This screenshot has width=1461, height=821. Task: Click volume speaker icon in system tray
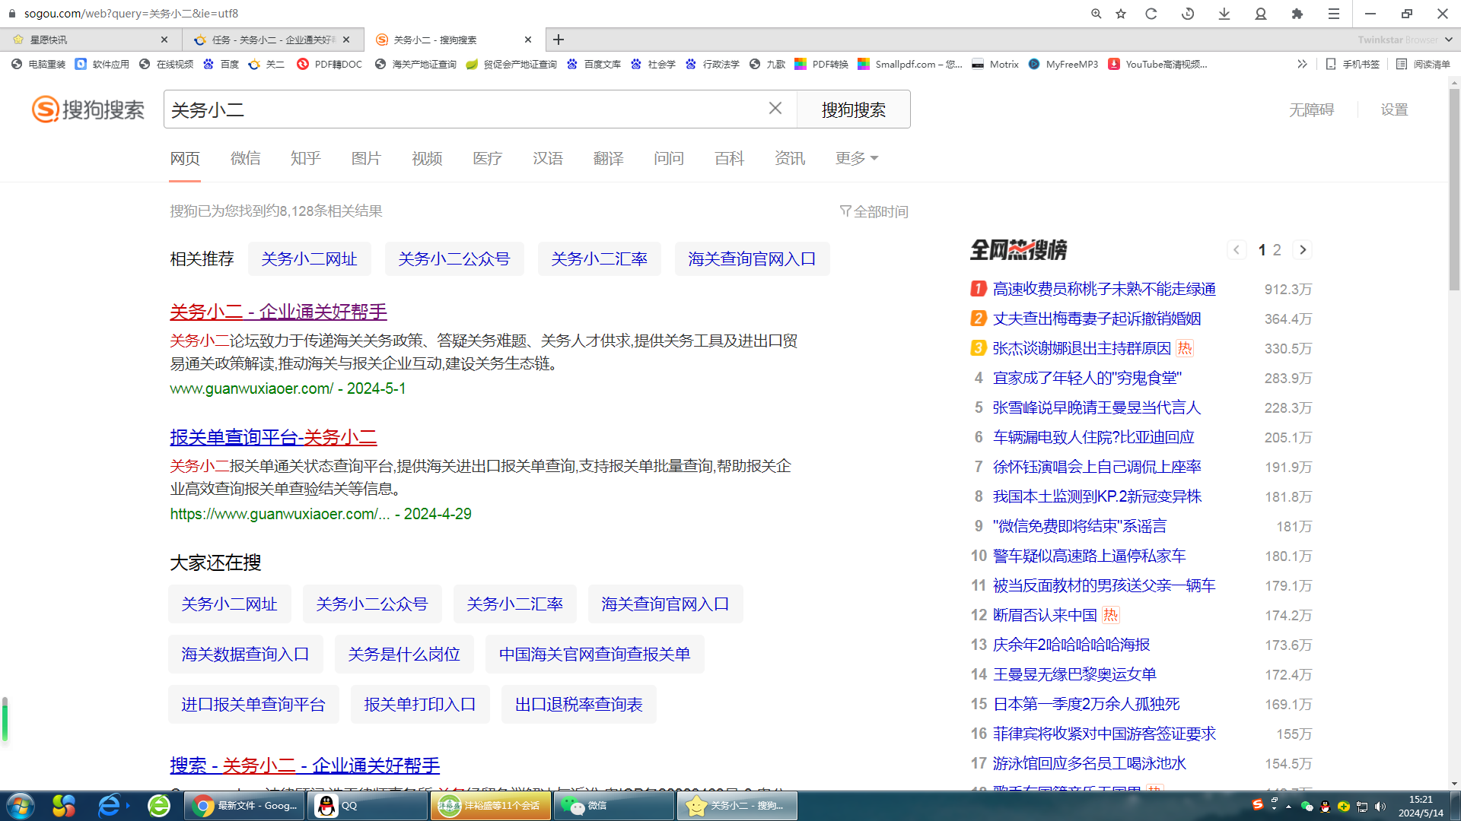[x=1380, y=807]
